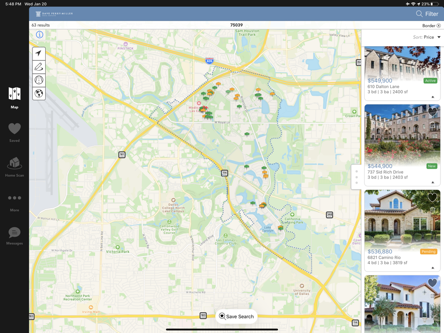Click the $536,880 price

[x=380, y=252]
